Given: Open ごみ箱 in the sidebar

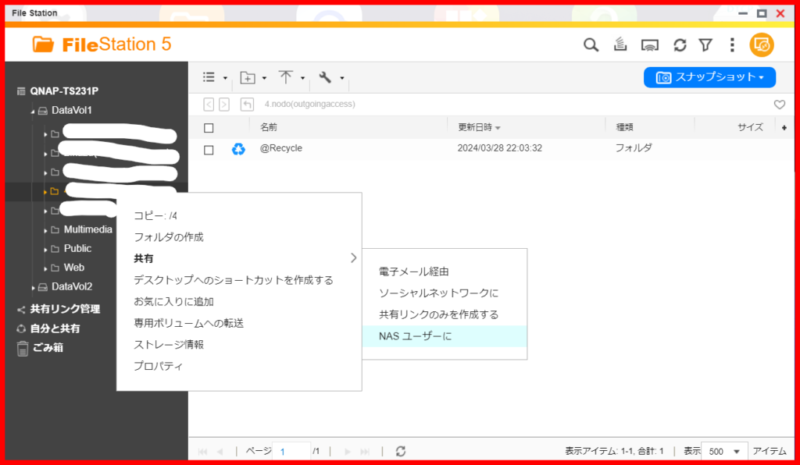Looking at the screenshot, I should click(x=48, y=348).
